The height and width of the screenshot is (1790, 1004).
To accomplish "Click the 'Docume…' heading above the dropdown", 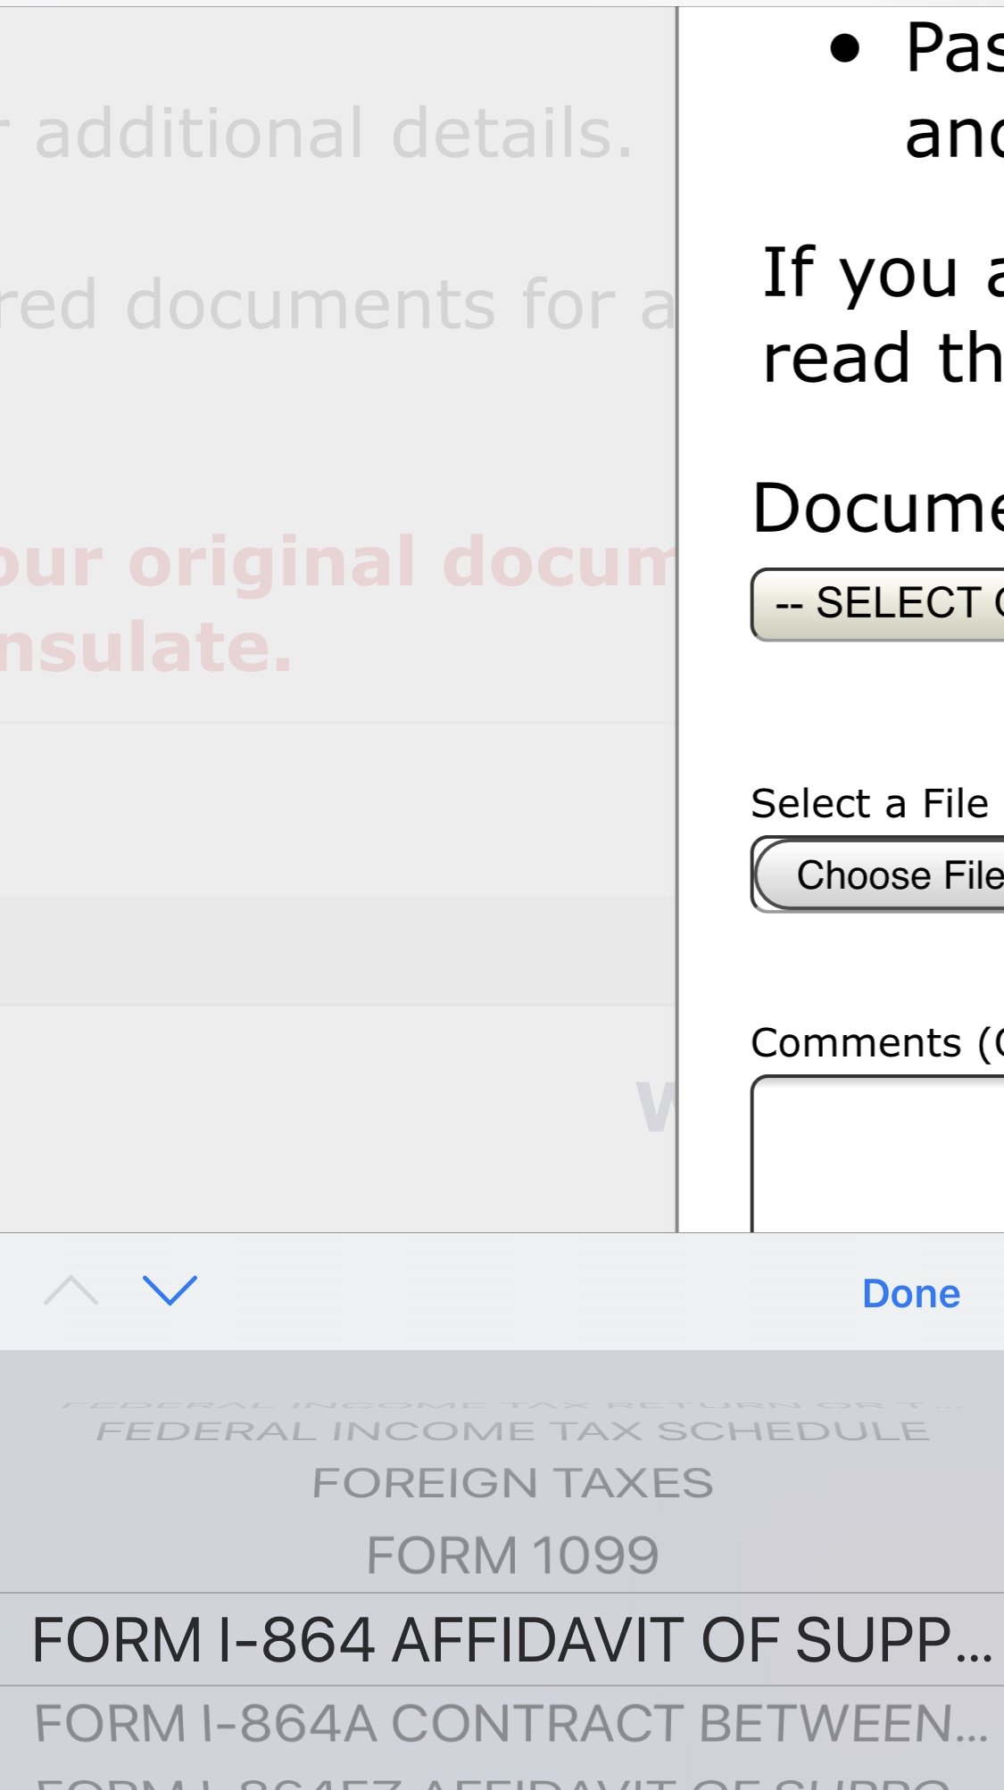I will click(878, 508).
